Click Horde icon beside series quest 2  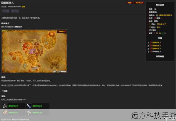[151, 46]
